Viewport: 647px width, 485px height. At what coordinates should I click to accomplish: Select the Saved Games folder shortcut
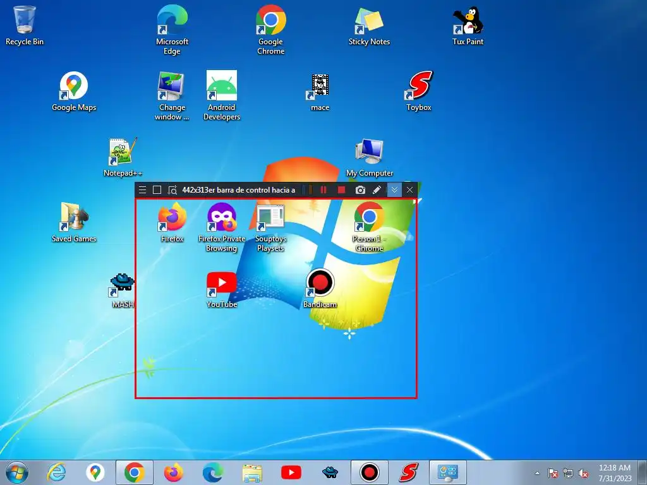click(74, 222)
